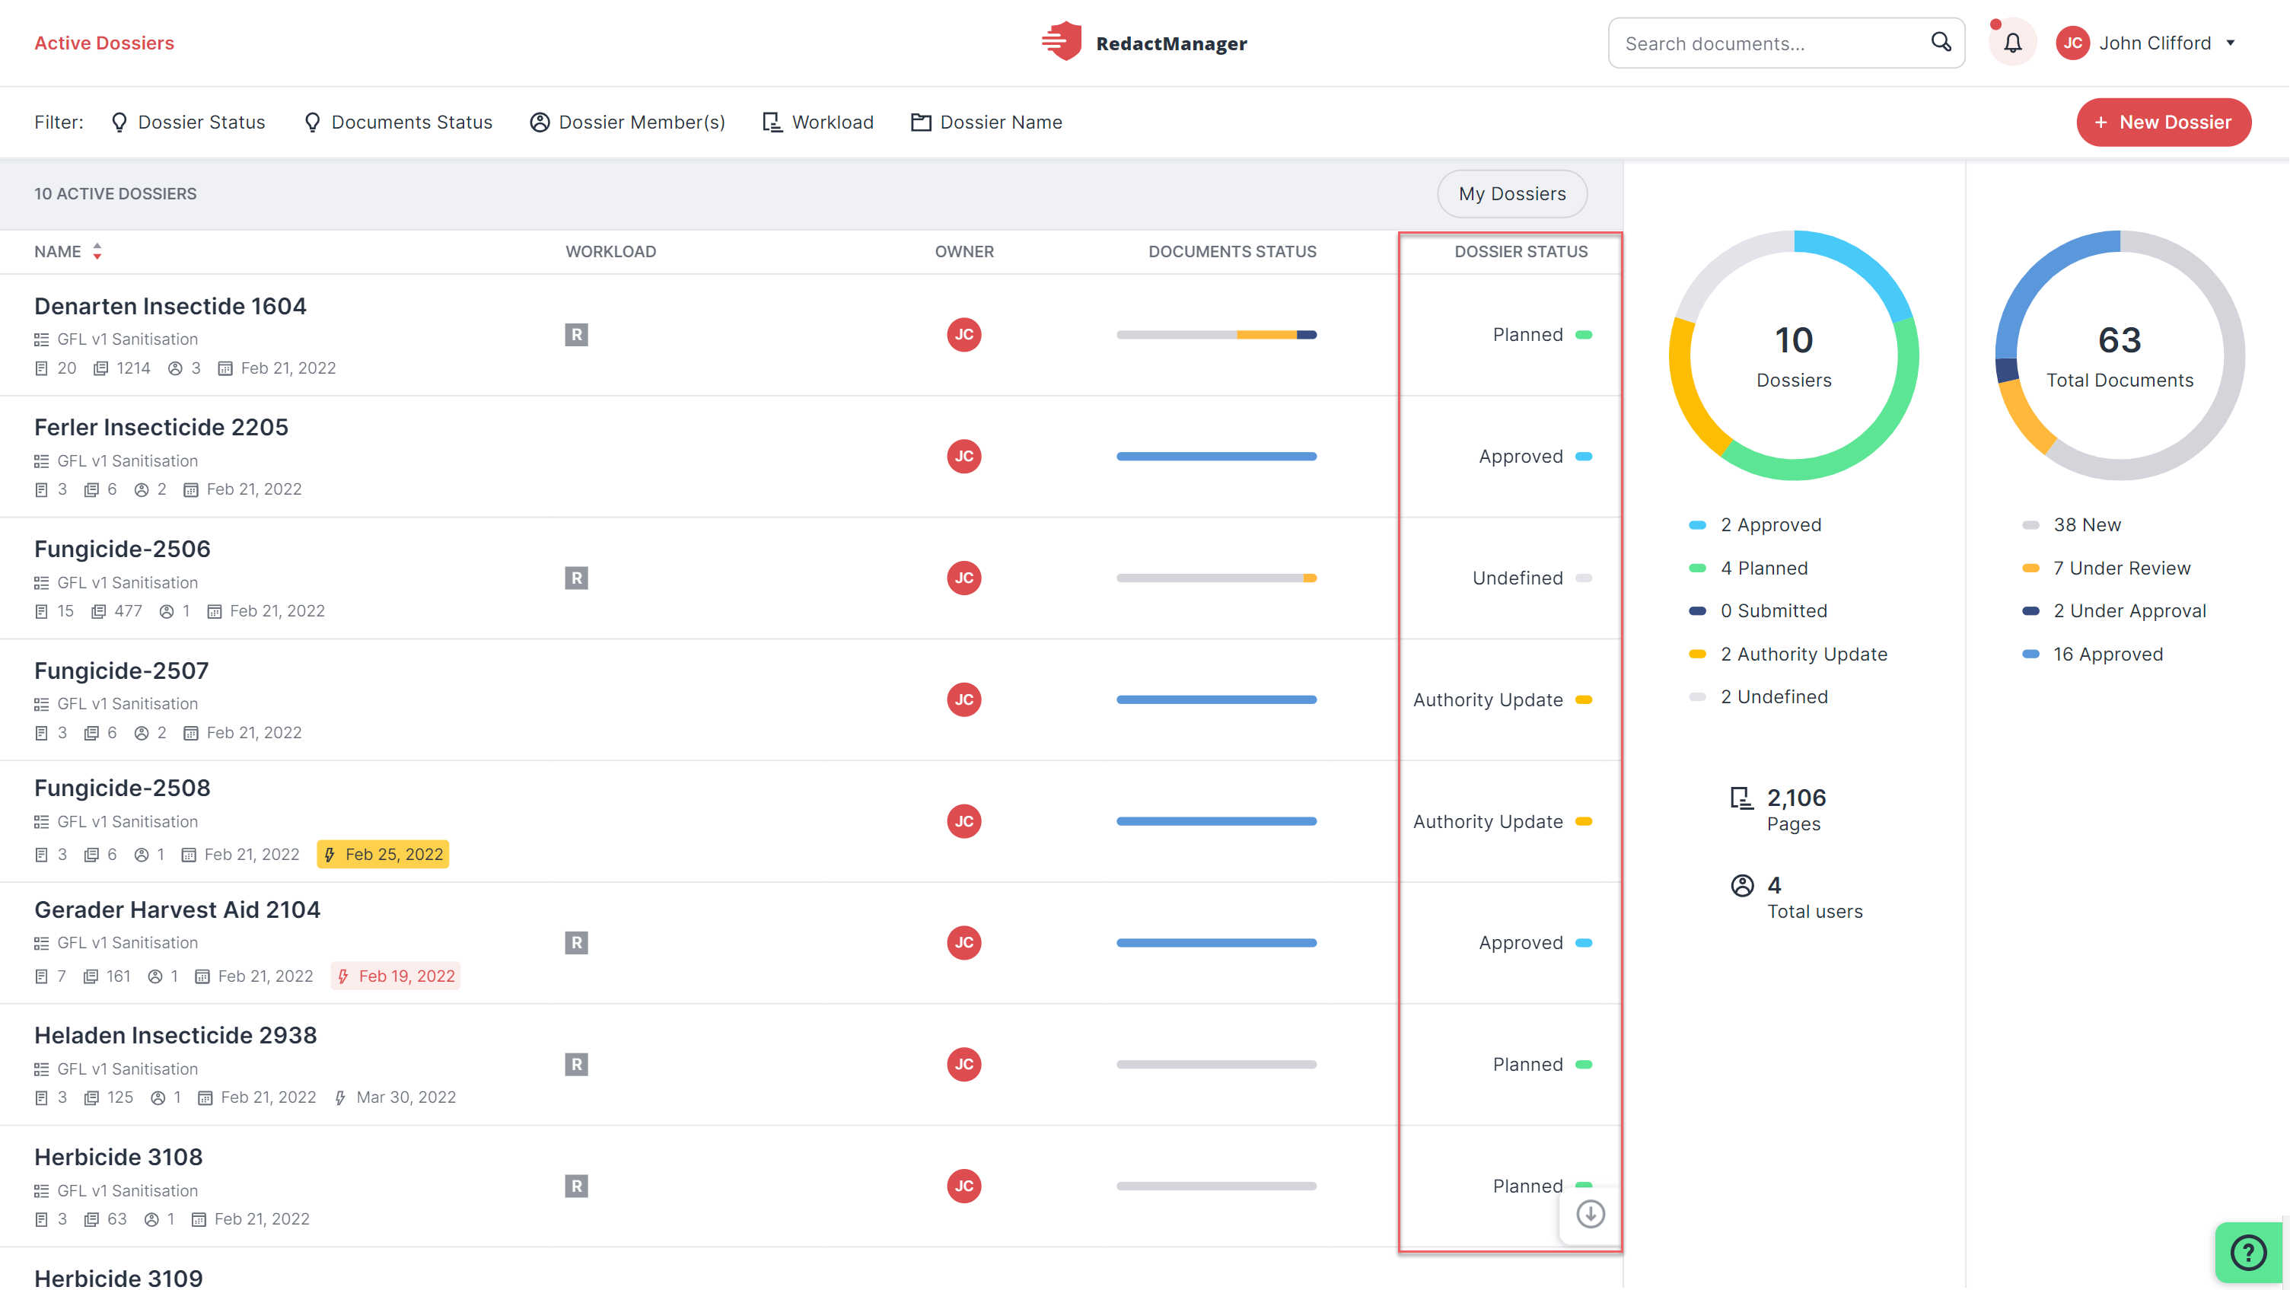Click the JC owner avatar for Fungicide-2506
The image size is (2290, 1290).
coord(963,578)
